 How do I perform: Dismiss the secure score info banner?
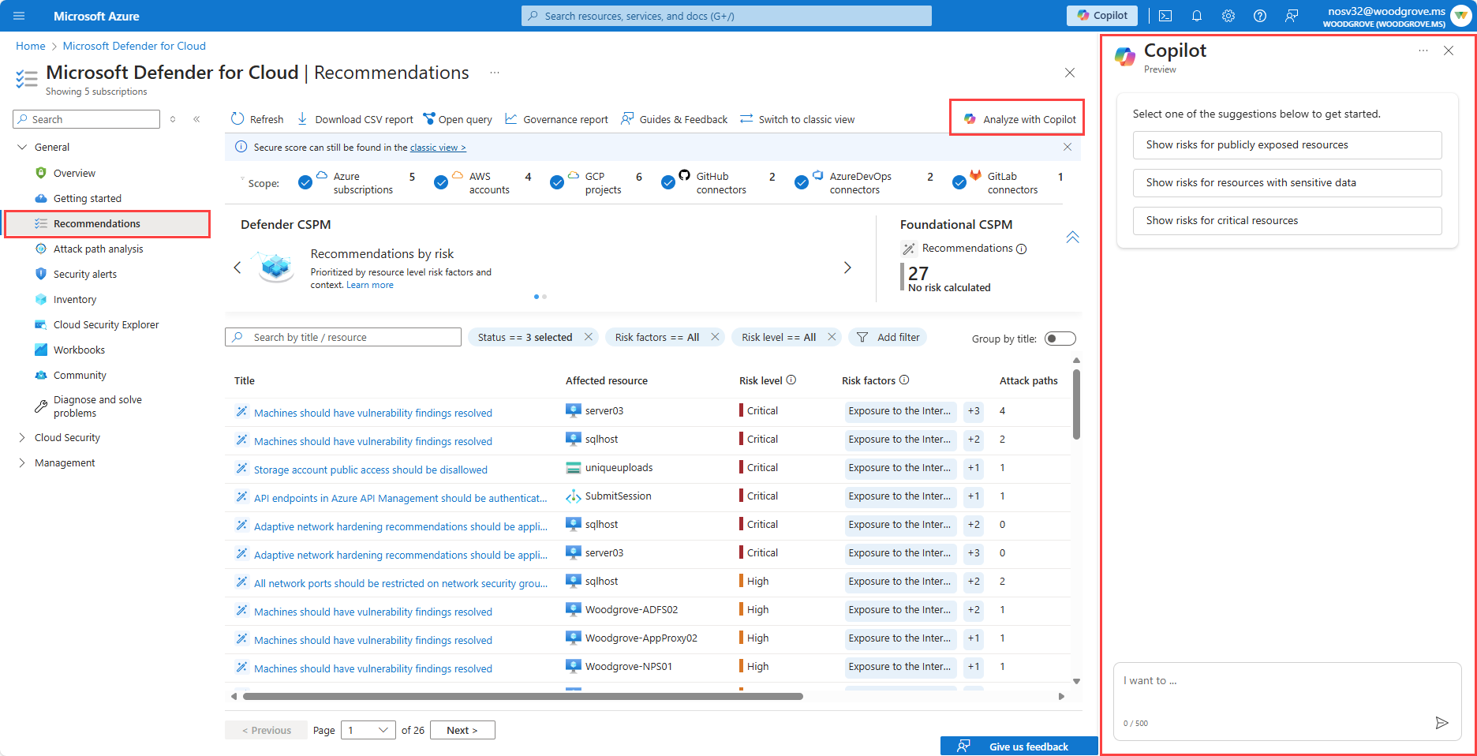pyautogui.click(x=1068, y=147)
